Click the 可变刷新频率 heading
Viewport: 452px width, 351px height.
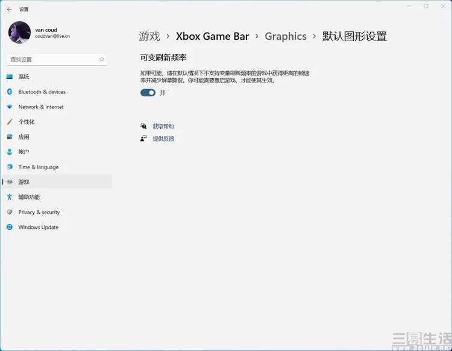(x=163, y=58)
